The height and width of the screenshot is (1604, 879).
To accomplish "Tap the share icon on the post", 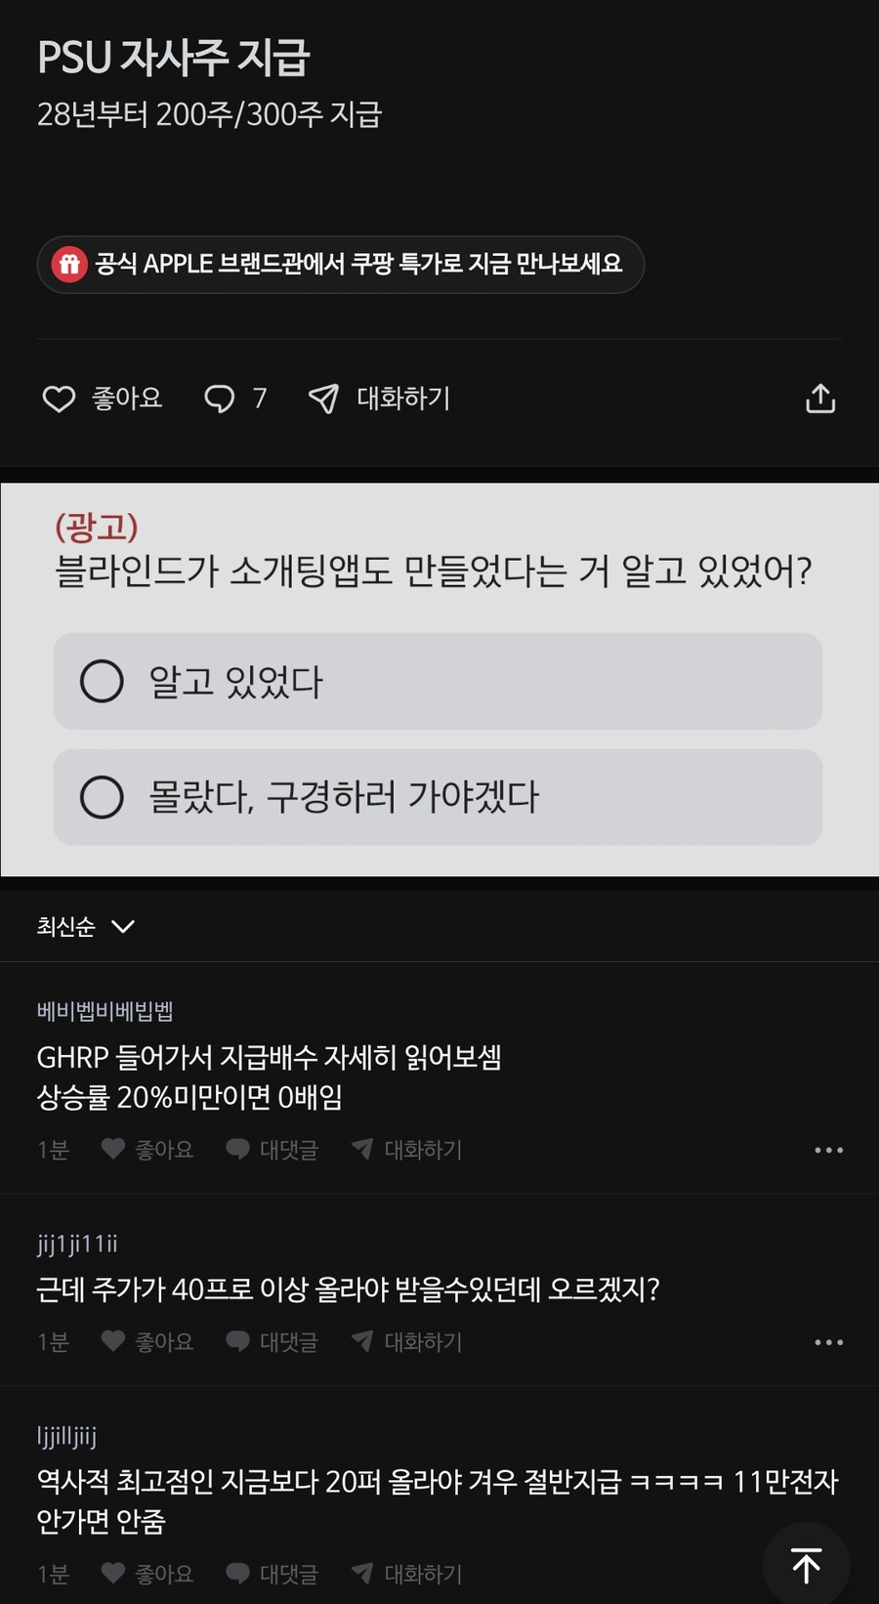I will pos(819,399).
